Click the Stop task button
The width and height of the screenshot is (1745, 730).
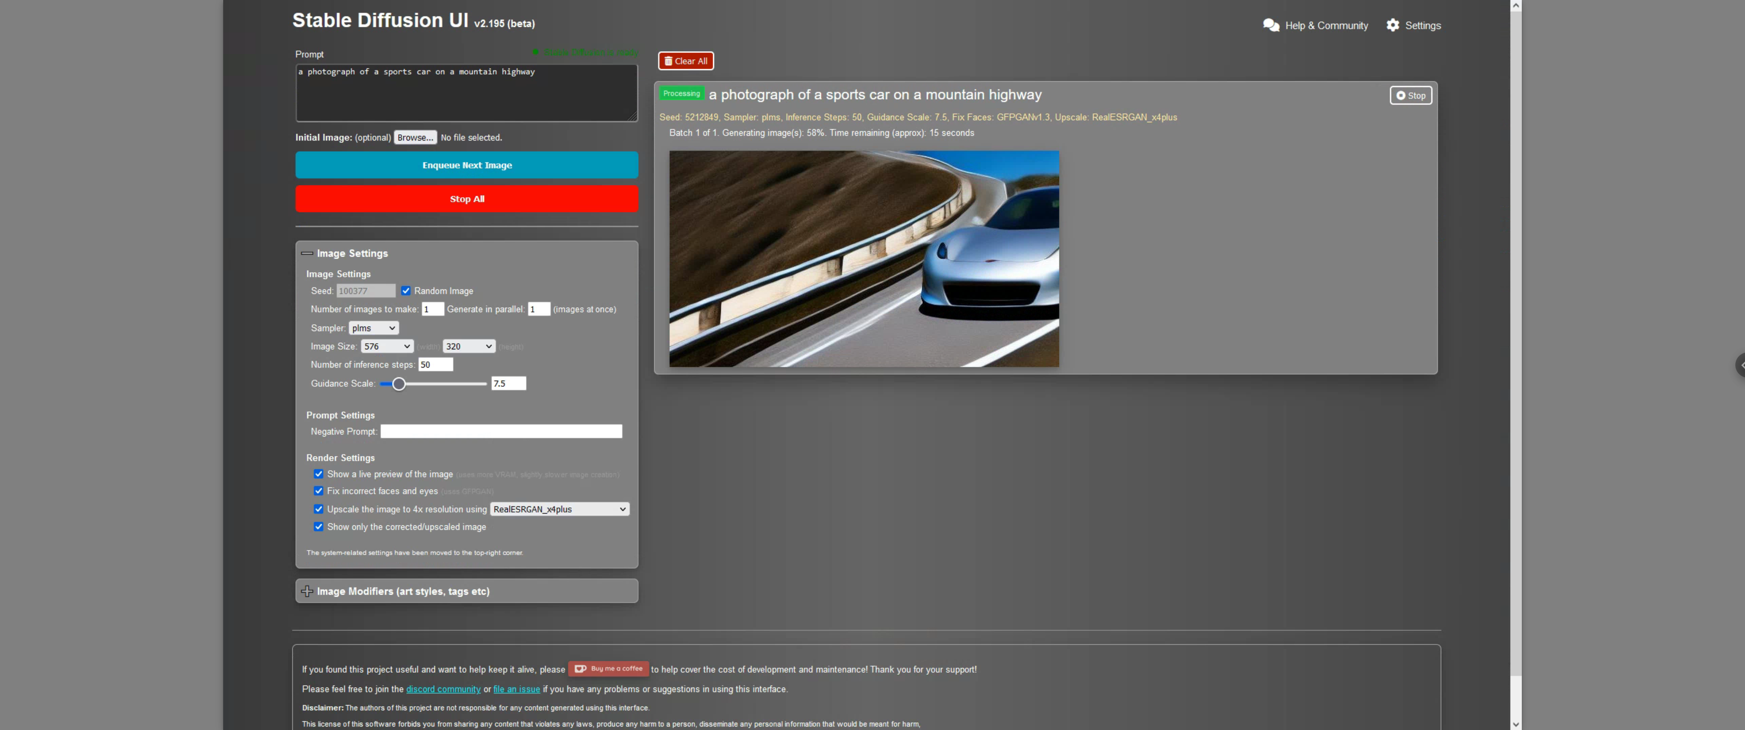tap(1410, 95)
